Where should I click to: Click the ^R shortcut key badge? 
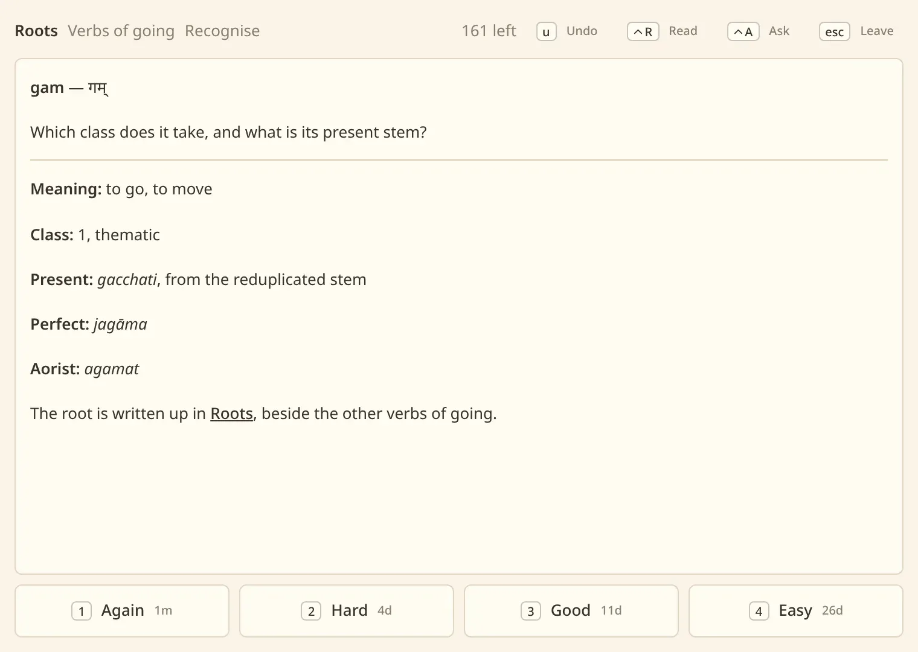(643, 31)
